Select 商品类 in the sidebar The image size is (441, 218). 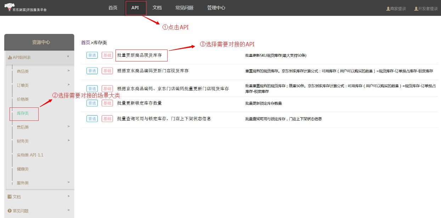23,71
